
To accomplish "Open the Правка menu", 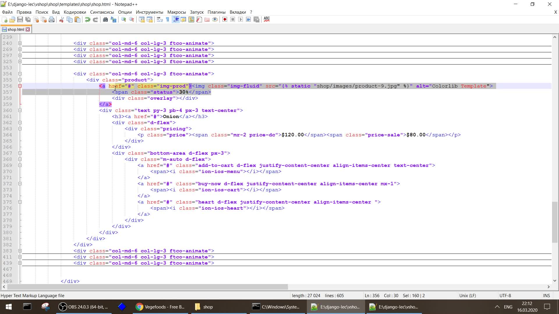I will point(24,12).
